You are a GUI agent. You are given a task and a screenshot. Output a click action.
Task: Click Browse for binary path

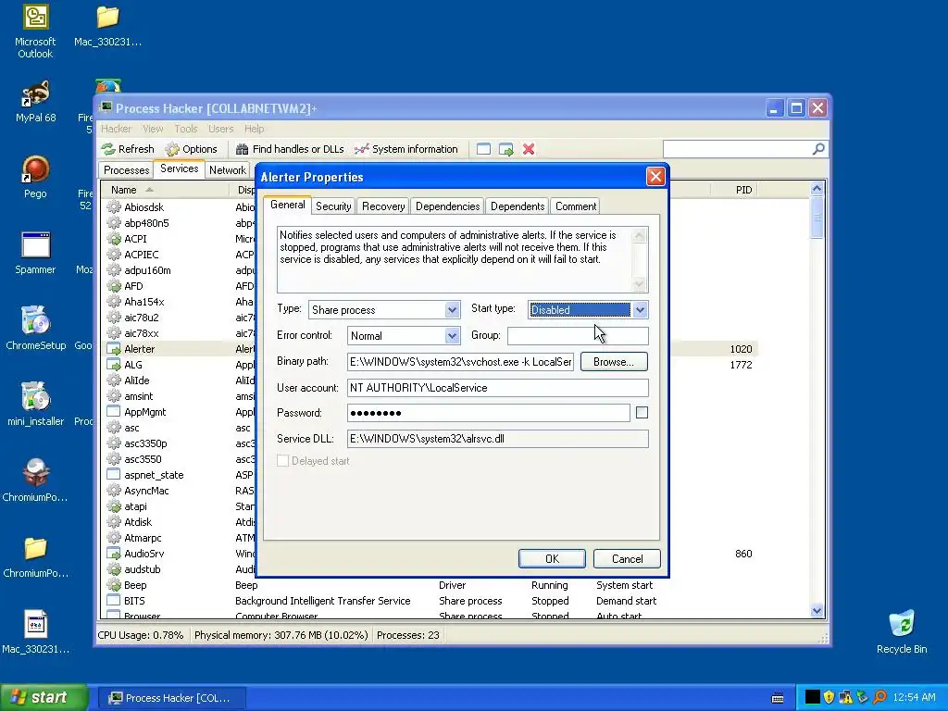click(x=614, y=362)
